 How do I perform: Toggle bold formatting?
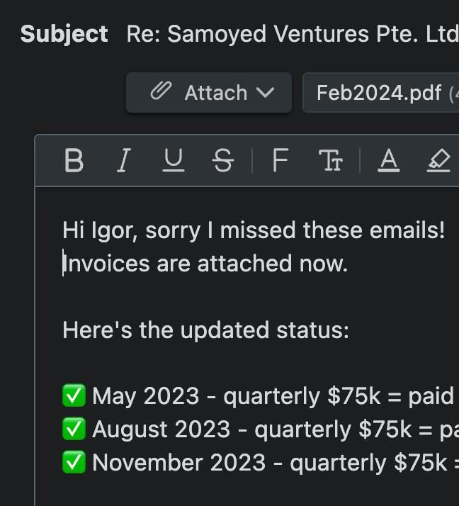pyautogui.click(x=74, y=161)
